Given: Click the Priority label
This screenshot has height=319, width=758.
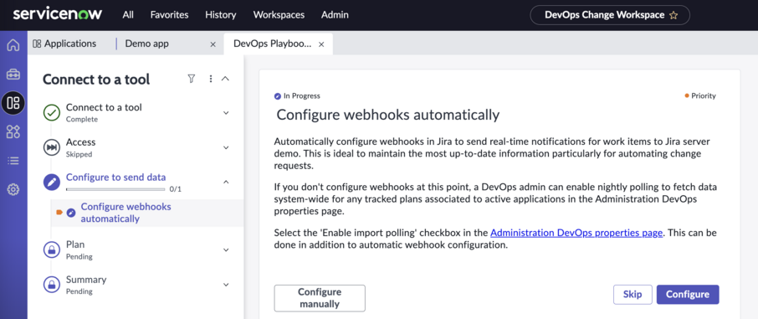Looking at the screenshot, I should (x=704, y=95).
